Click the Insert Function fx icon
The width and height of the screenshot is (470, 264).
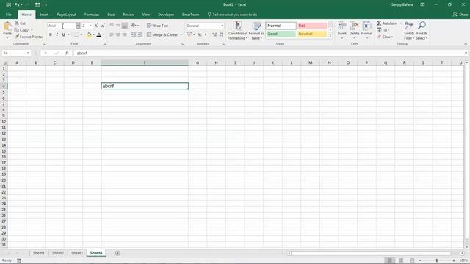(67, 54)
